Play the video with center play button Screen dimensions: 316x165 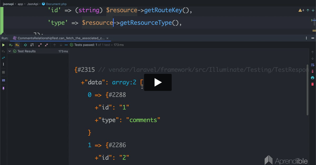158,82
